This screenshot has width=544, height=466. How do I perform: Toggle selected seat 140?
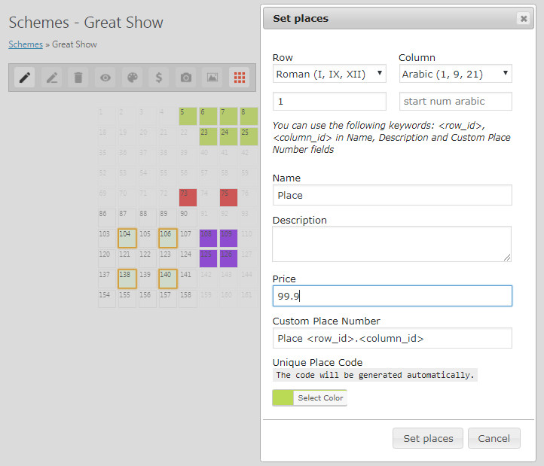167,279
